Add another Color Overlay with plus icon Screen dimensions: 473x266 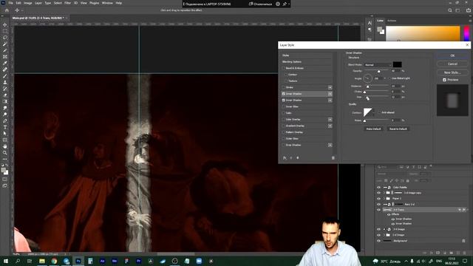(330, 120)
